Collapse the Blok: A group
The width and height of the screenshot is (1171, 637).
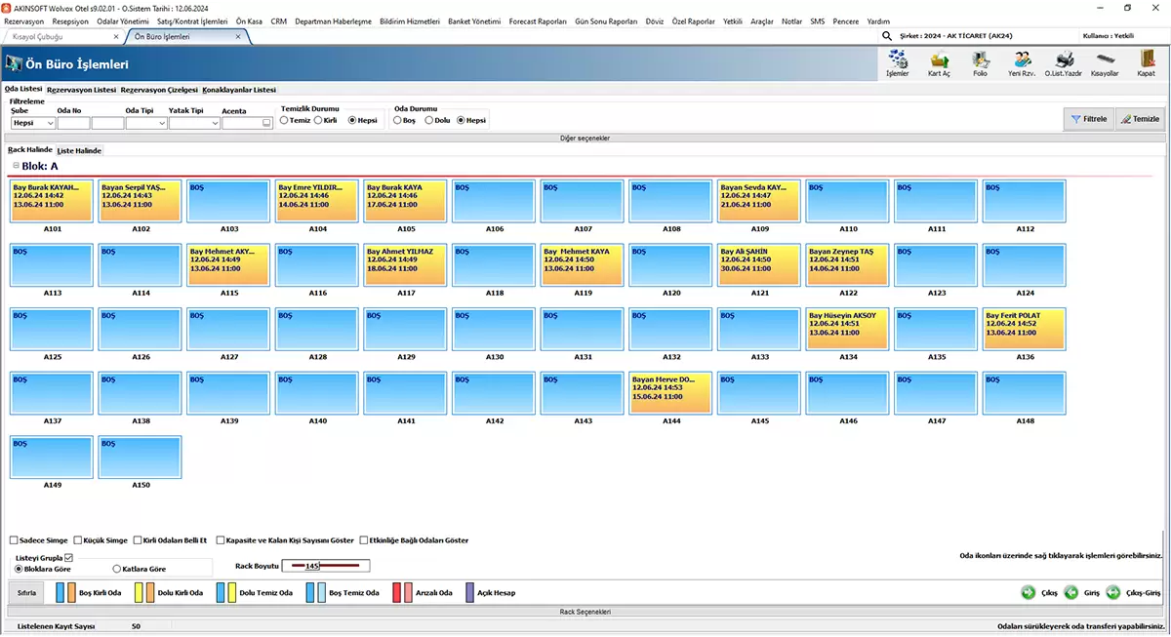point(16,166)
